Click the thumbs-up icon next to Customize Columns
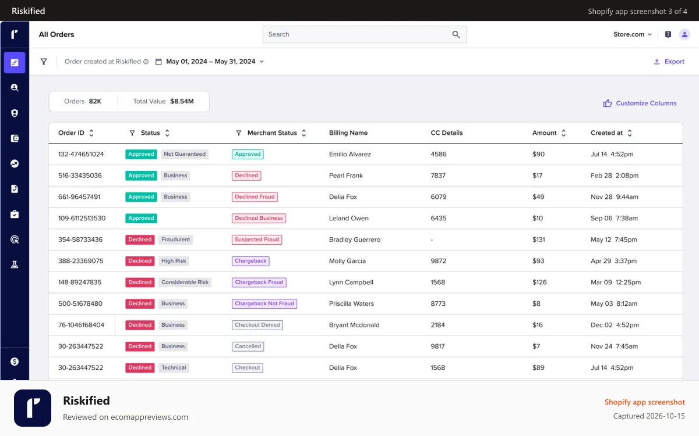Image resolution: width=699 pixels, height=436 pixels. point(608,103)
